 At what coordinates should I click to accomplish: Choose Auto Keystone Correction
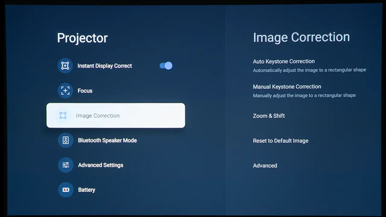(284, 61)
